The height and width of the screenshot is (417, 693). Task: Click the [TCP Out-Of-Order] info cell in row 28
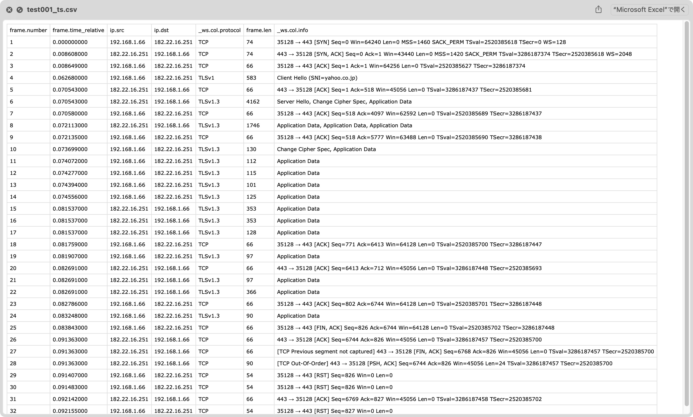pos(444,363)
